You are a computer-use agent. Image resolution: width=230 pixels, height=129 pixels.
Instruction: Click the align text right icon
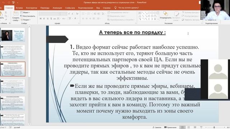pyautogui.click(x=90, y=19)
